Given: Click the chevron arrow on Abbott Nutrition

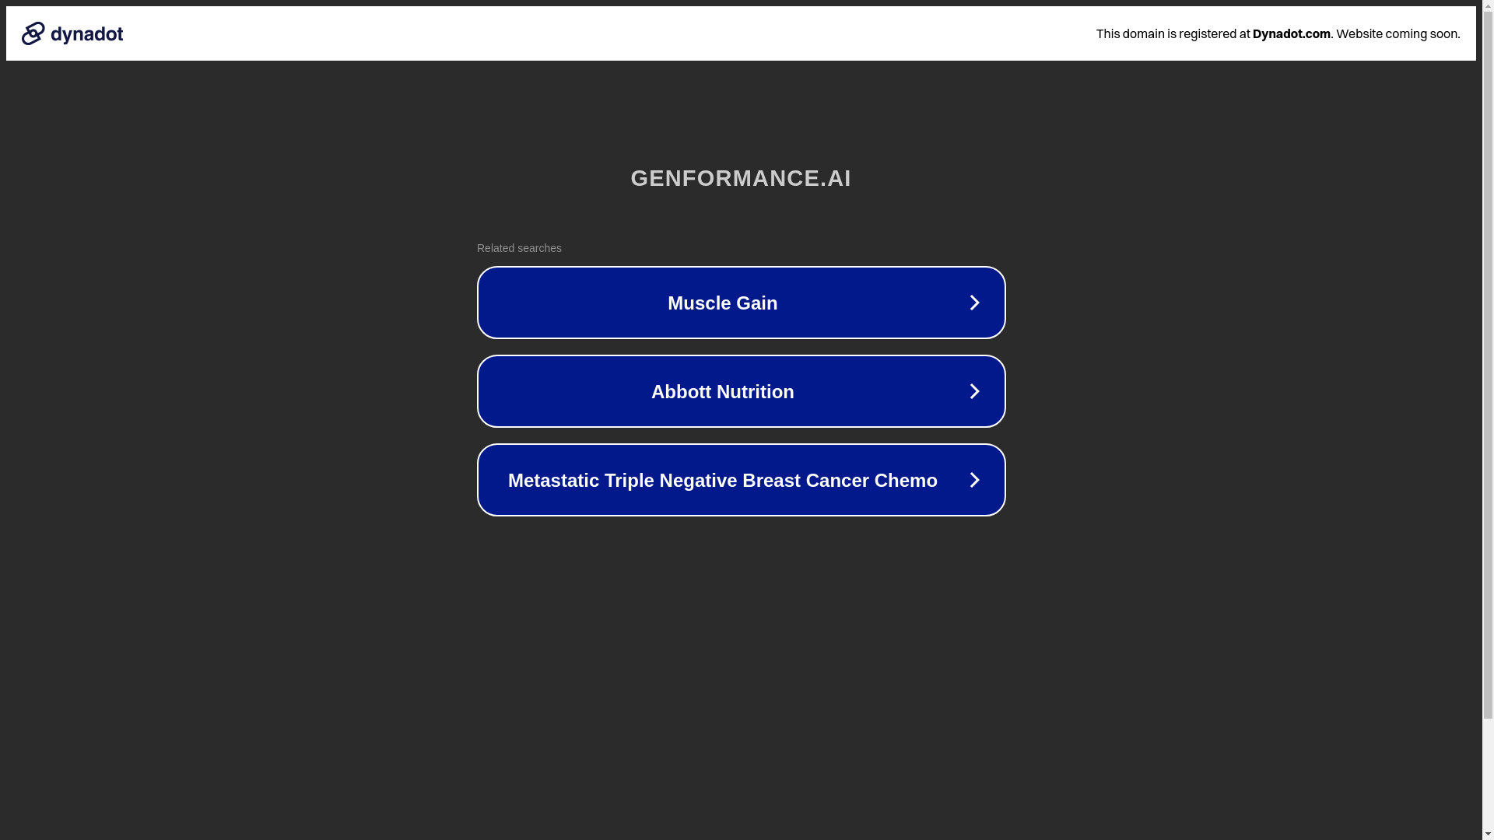Looking at the screenshot, I should pos(974,391).
